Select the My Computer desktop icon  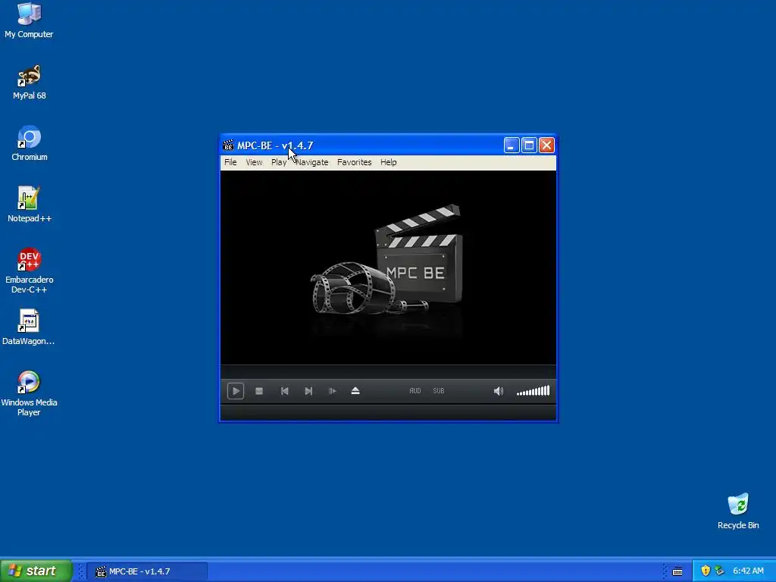click(x=29, y=20)
